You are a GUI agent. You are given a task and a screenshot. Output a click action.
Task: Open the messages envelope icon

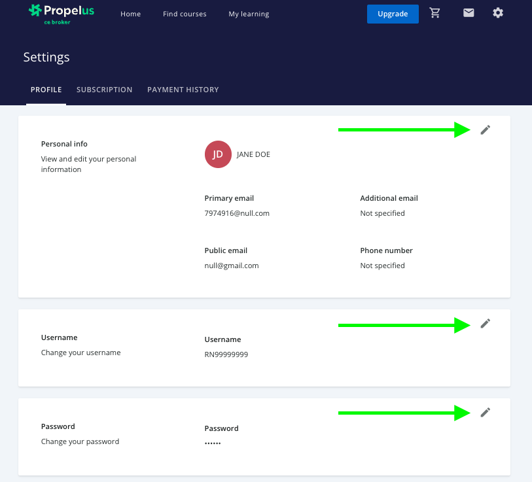469,13
